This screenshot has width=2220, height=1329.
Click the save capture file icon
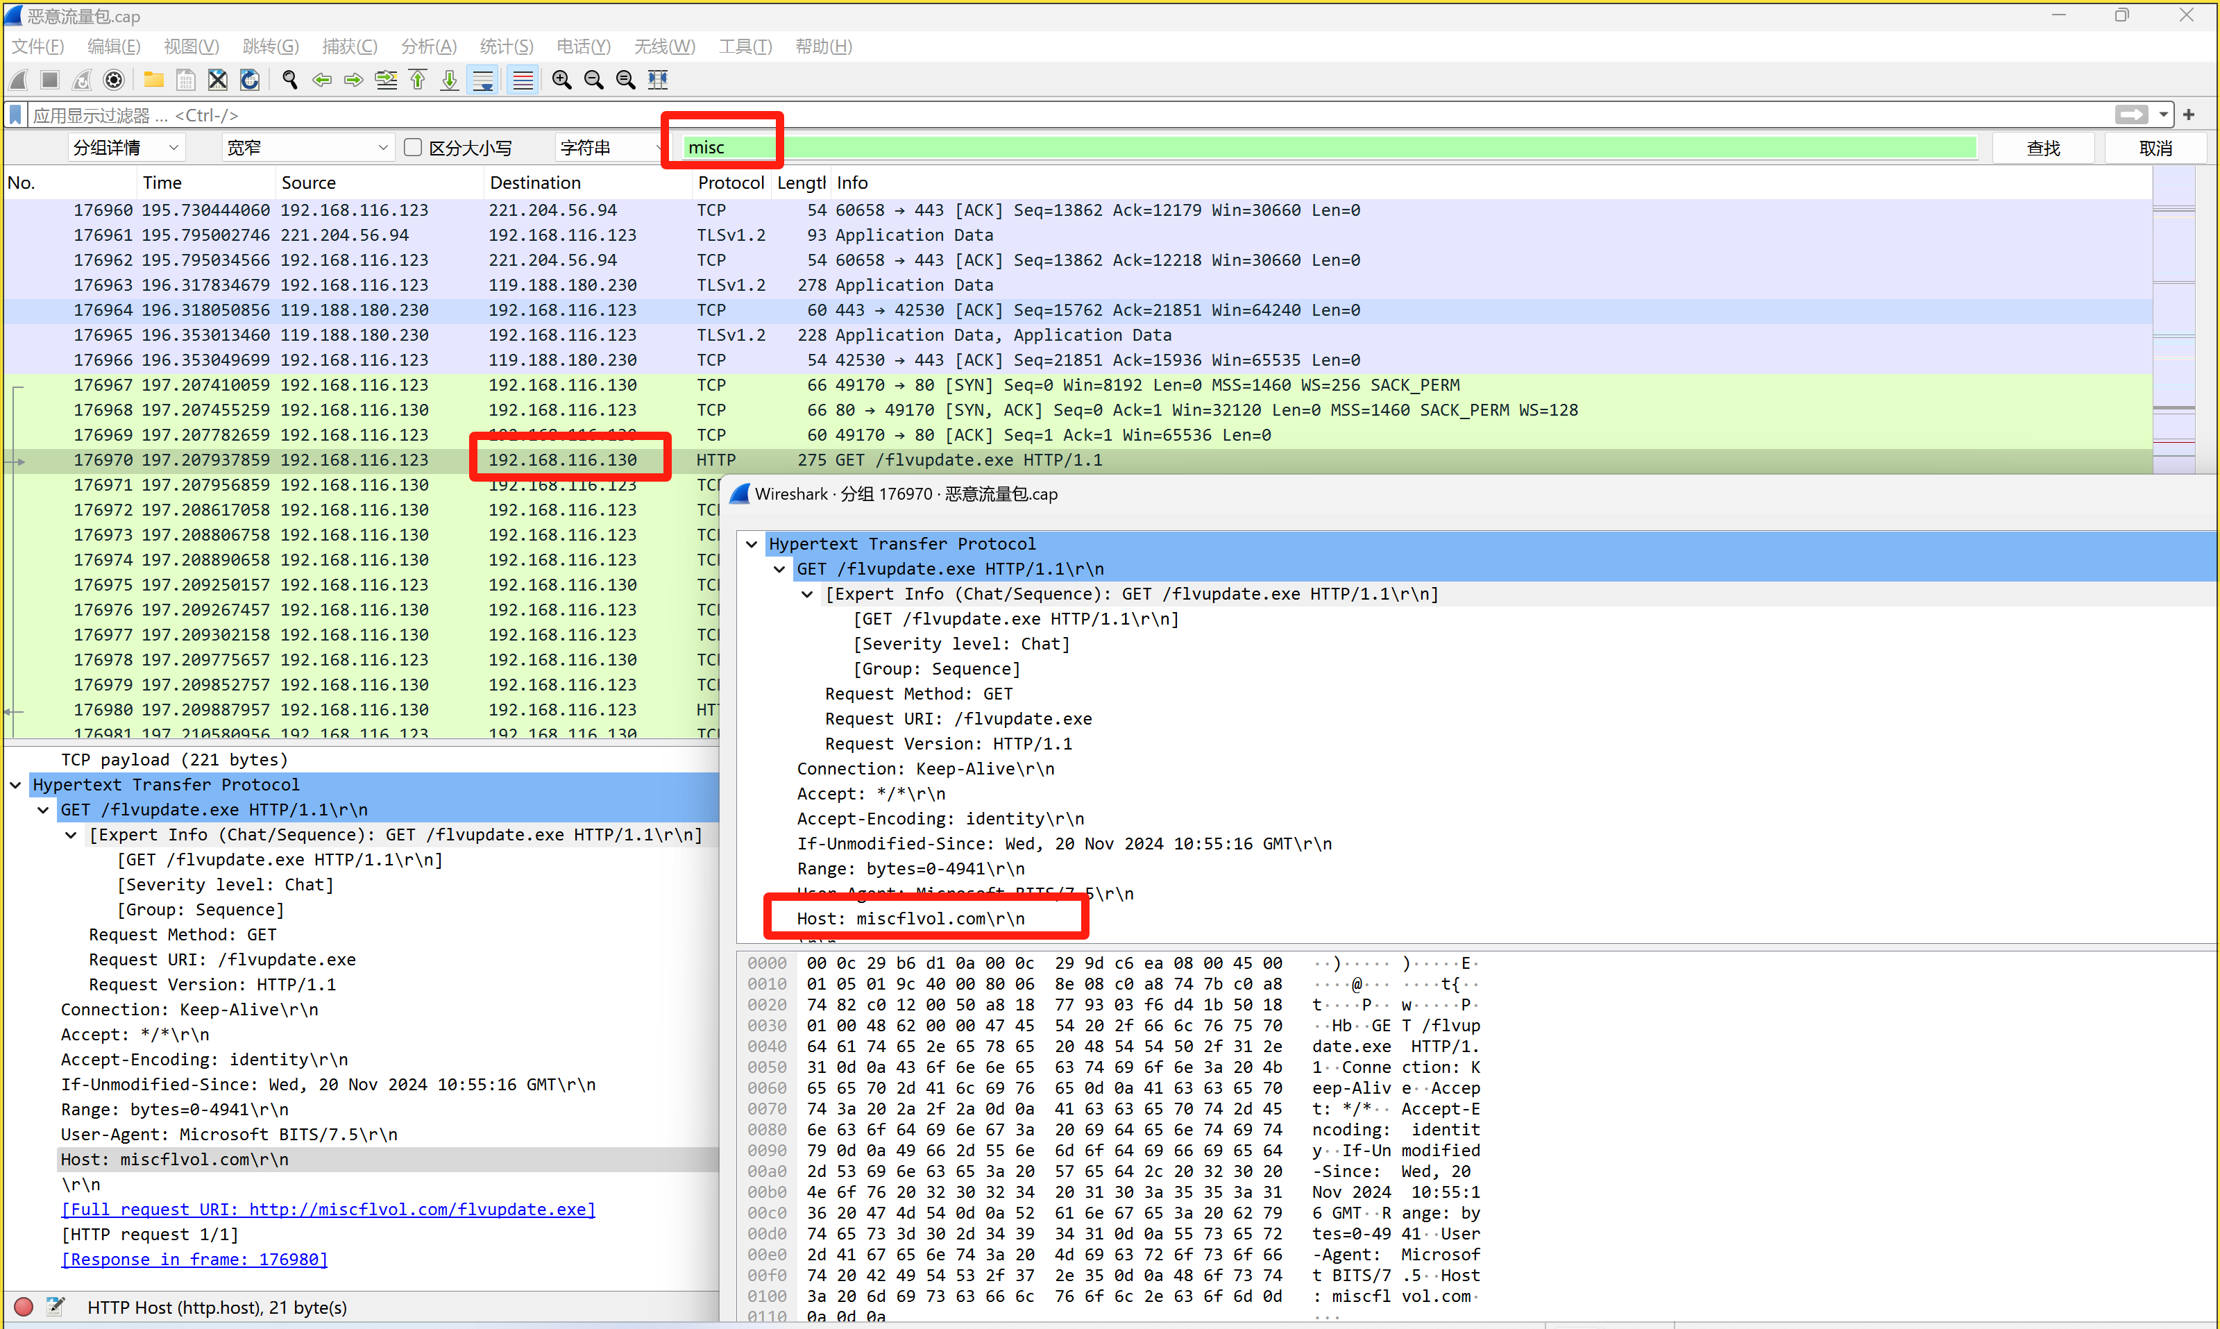(185, 80)
